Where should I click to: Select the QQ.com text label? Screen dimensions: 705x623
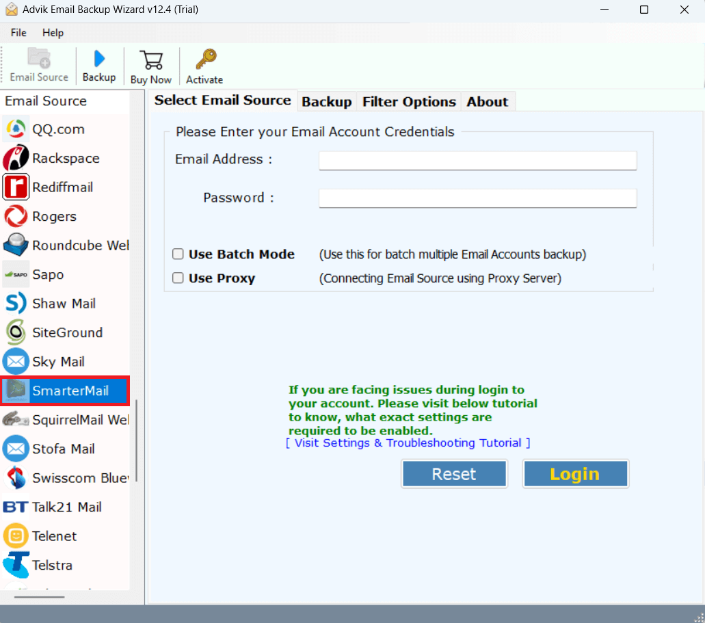[58, 129]
